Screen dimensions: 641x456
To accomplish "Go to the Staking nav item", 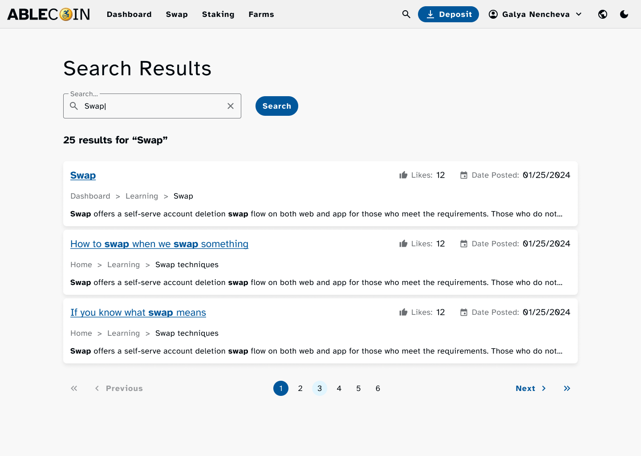I will 218,14.
